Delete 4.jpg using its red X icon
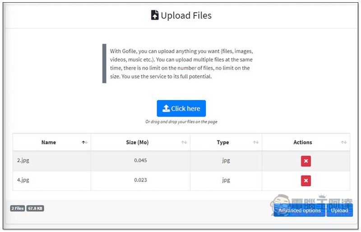Viewport: 361px width, 232px height. point(306,181)
